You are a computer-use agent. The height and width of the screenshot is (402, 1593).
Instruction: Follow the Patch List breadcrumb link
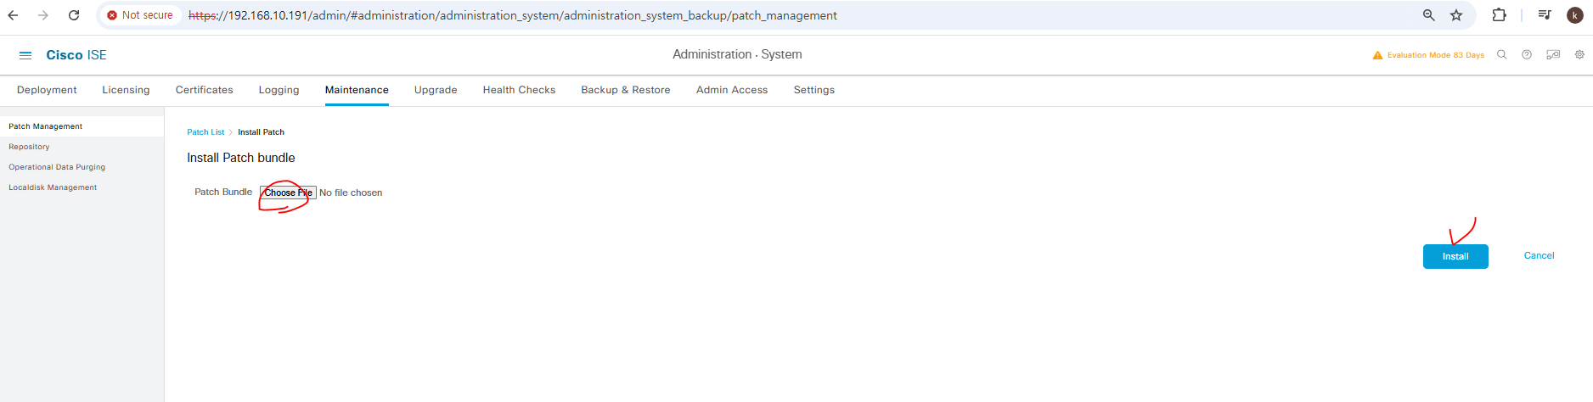pyautogui.click(x=205, y=132)
